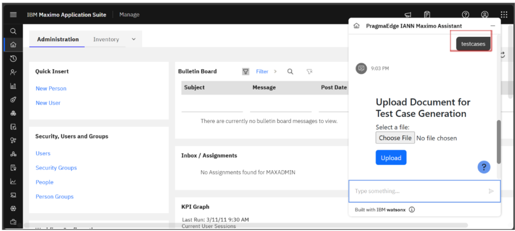Open the document search icon in sidebar
515x231 pixels.
click(x=13, y=127)
